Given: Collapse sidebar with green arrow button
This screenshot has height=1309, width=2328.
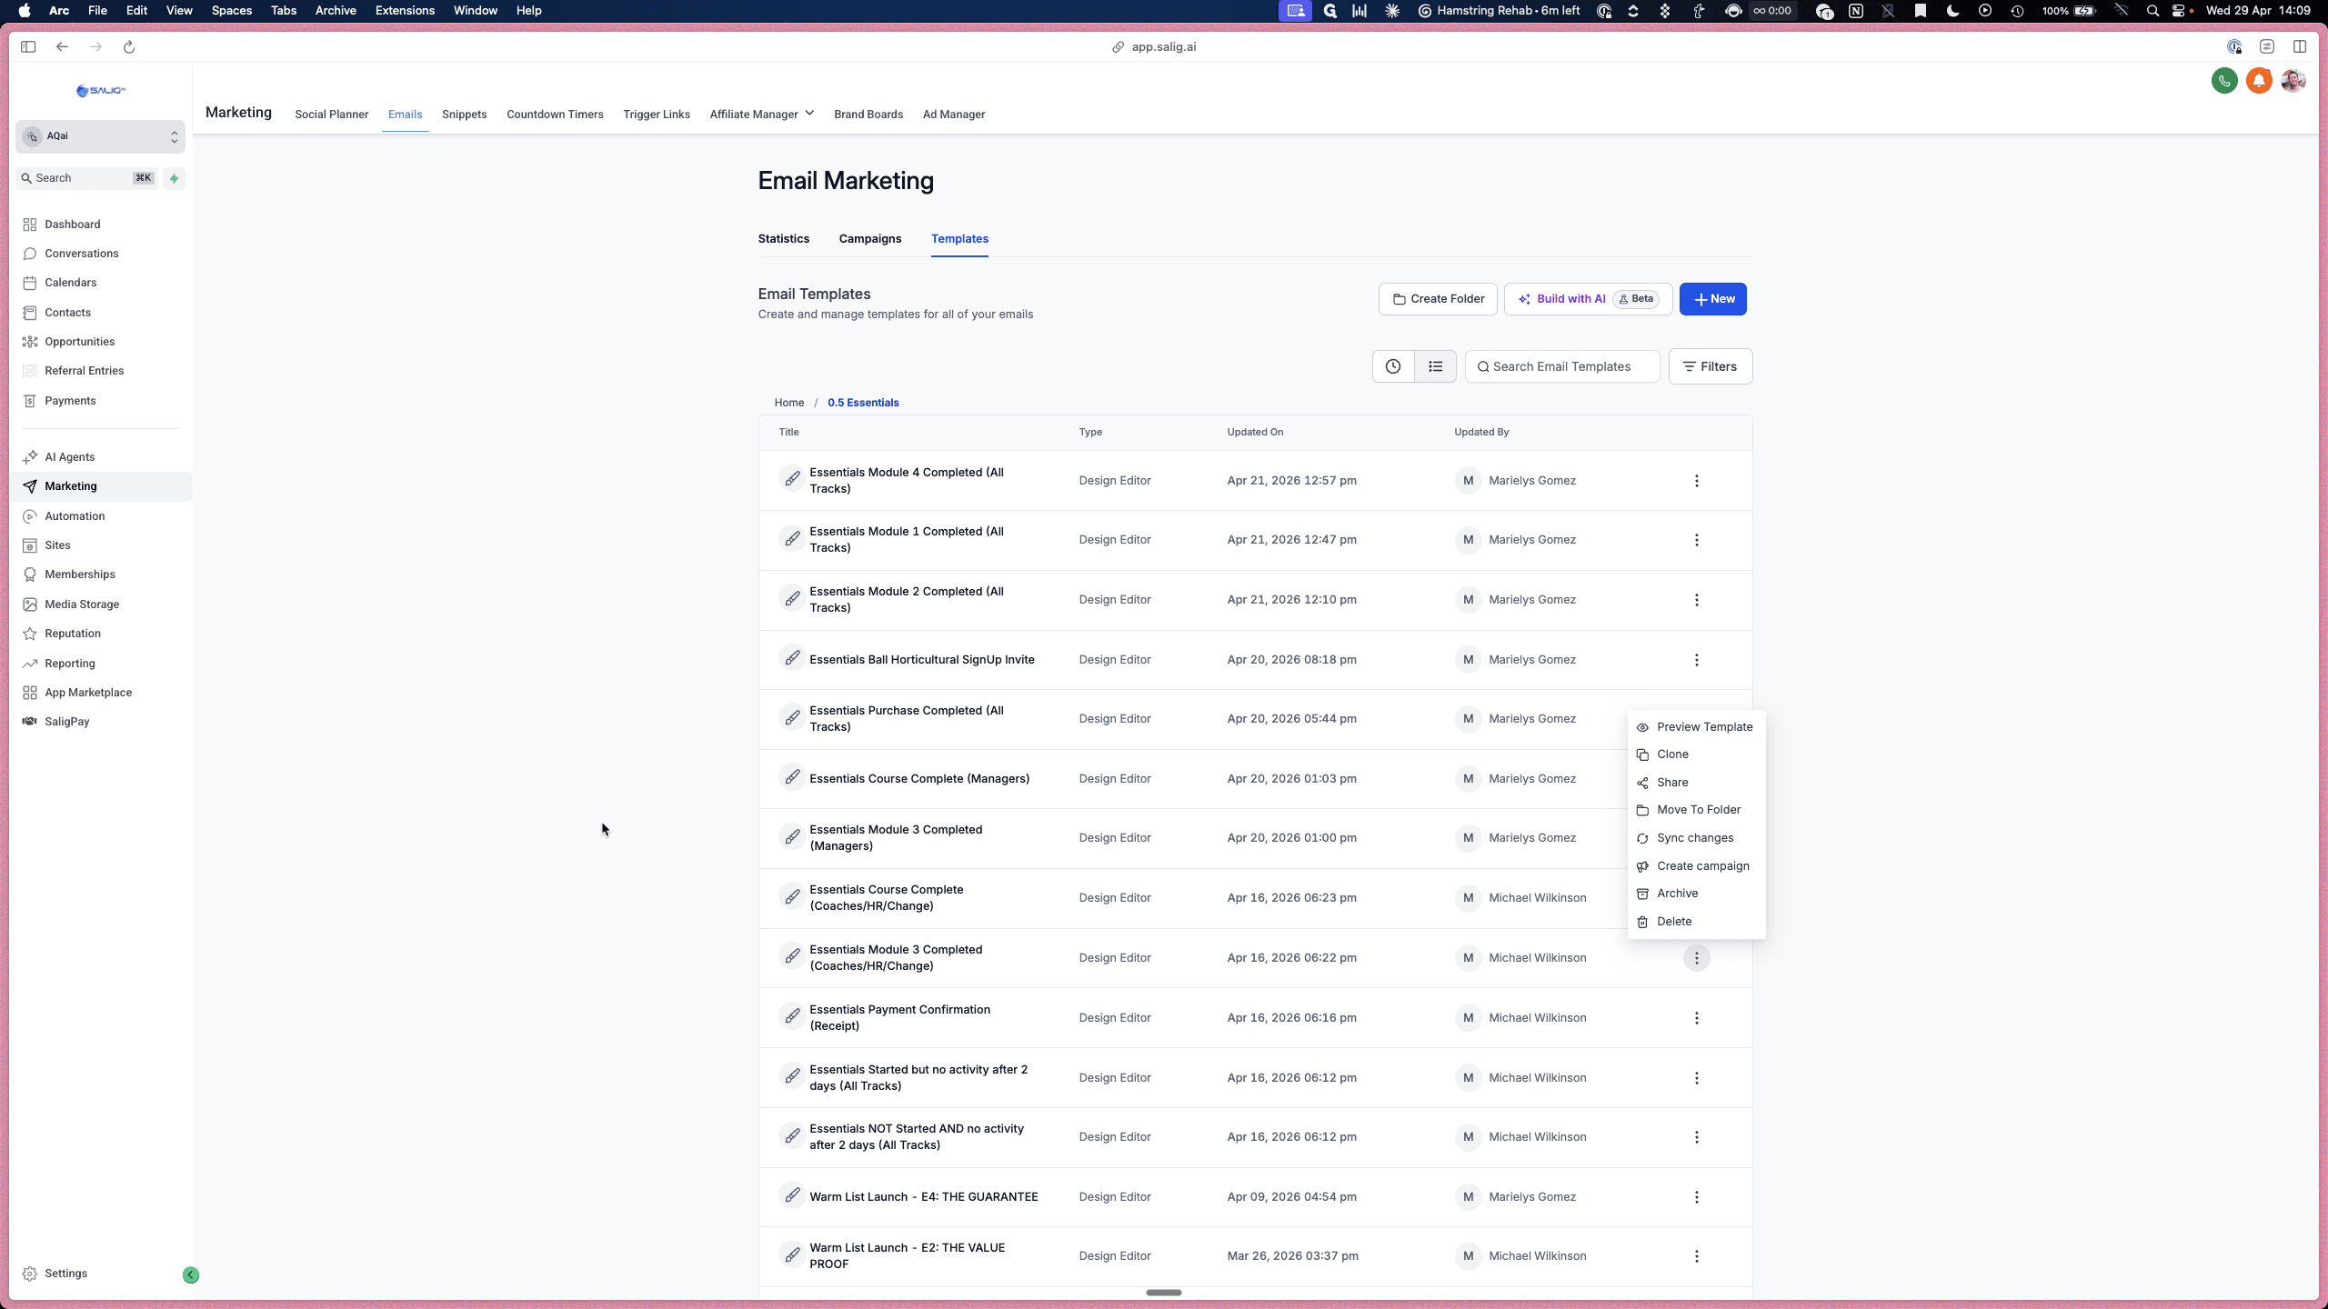Looking at the screenshot, I should (191, 1274).
